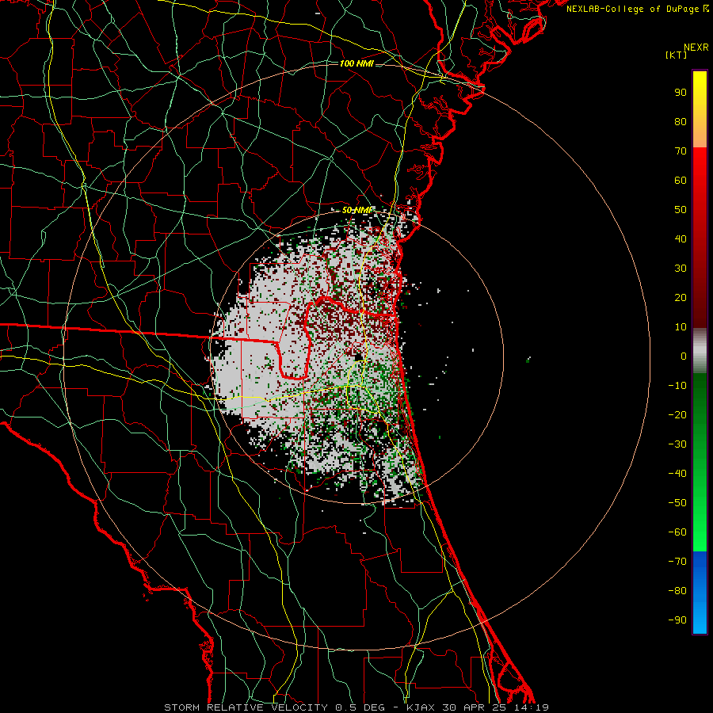713x713 pixels.
Task: Select the -50 value on the velocity scale
Action: click(677, 503)
